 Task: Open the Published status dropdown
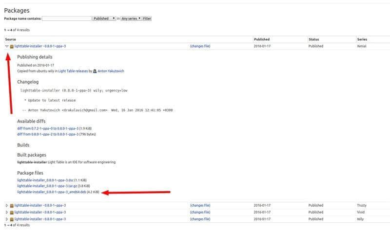coord(104,18)
